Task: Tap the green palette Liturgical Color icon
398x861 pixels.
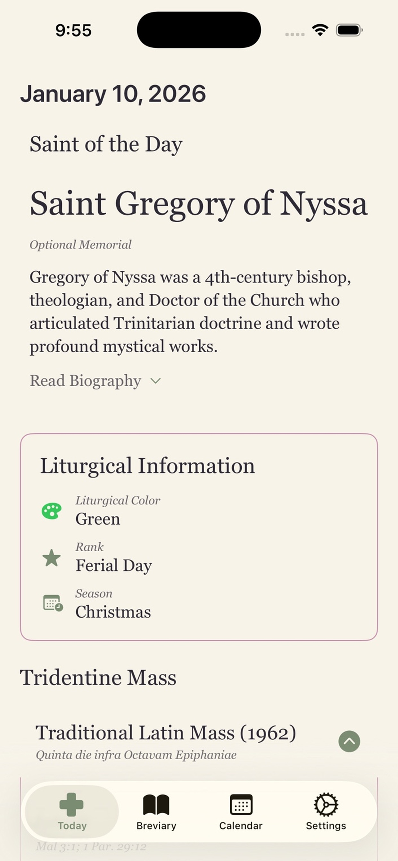Action: point(52,511)
